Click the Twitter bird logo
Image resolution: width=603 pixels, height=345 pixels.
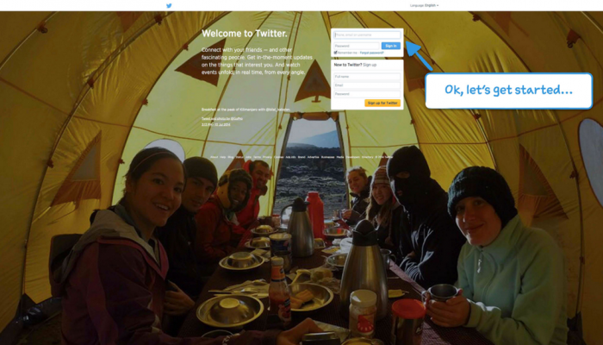pyautogui.click(x=169, y=5)
